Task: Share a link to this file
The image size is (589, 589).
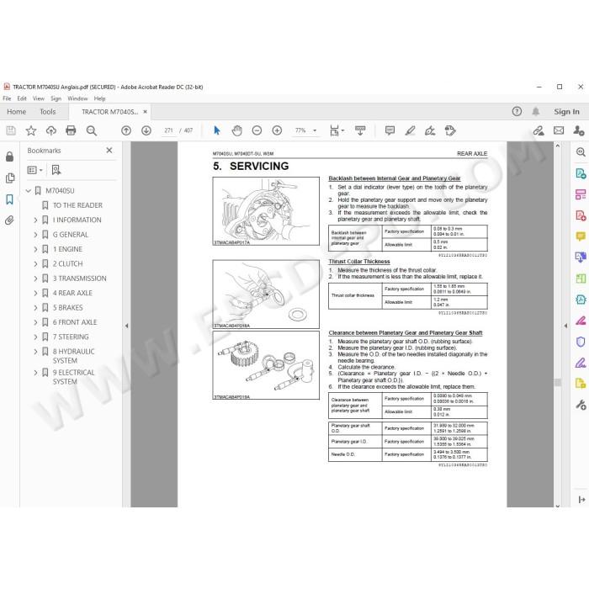Action: 539,130
